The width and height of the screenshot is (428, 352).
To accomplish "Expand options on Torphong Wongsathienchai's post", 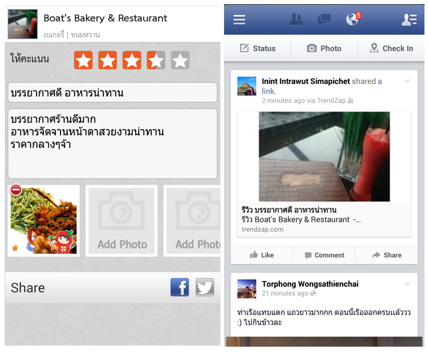I will [407, 284].
